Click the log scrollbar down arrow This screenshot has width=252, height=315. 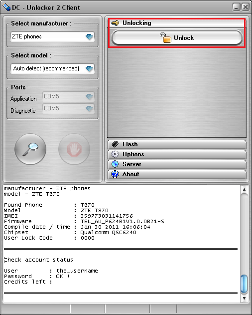(x=244, y=298)
